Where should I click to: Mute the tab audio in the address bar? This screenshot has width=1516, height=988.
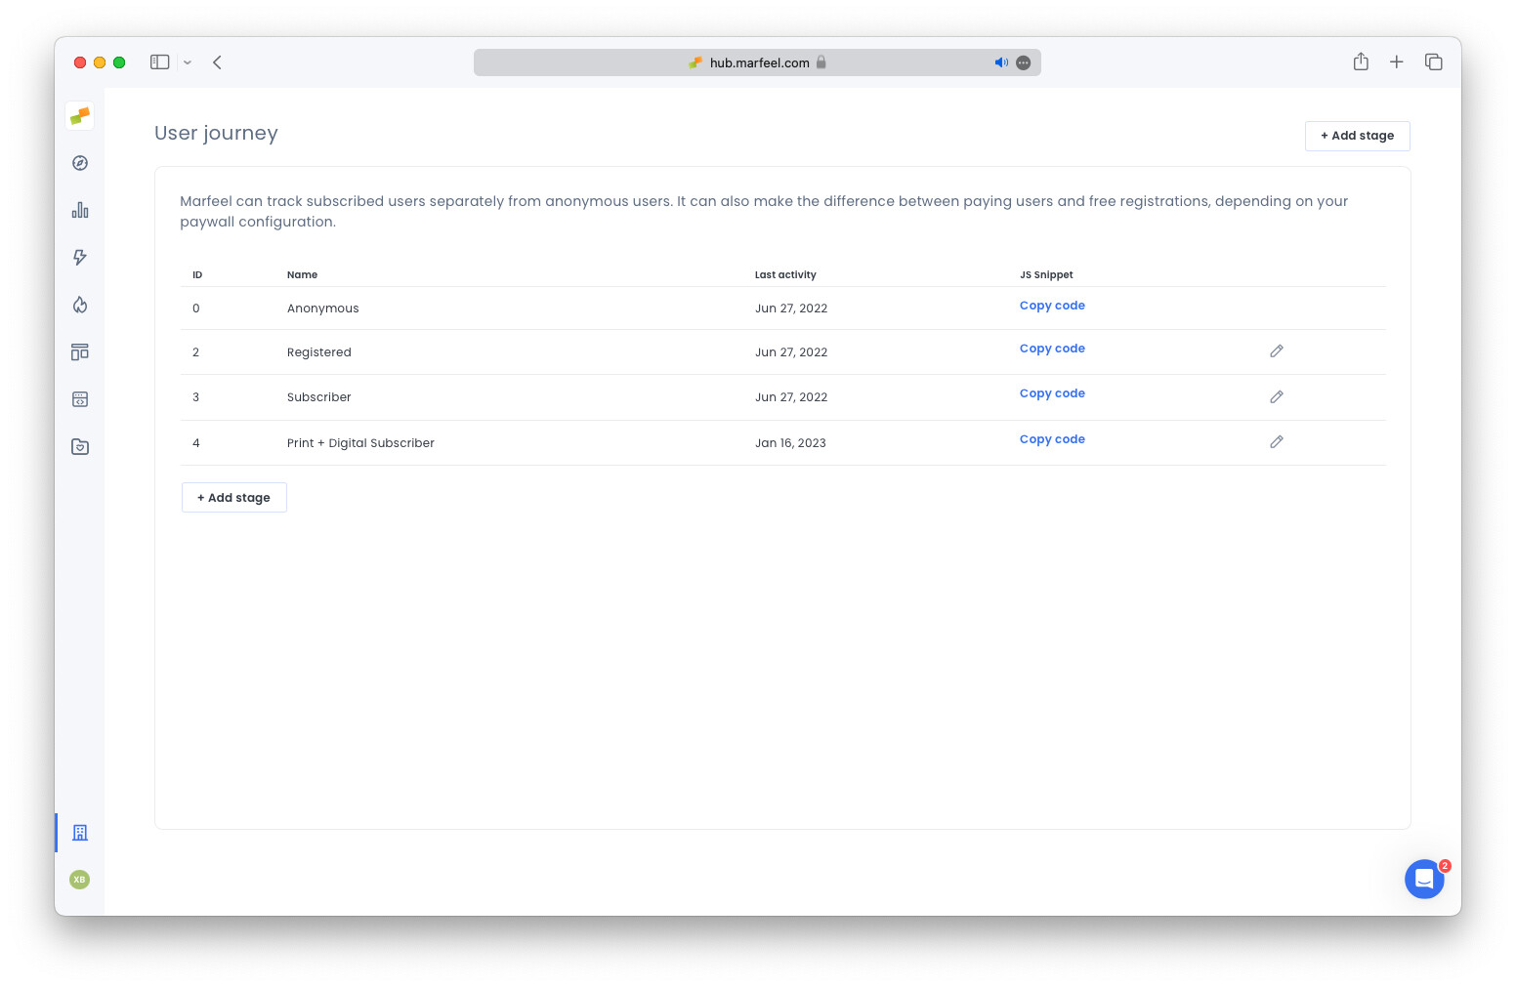pyautogui.click(x=1001, y=62)
